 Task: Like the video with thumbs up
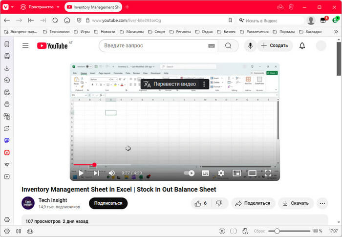[x=201, y=203]
